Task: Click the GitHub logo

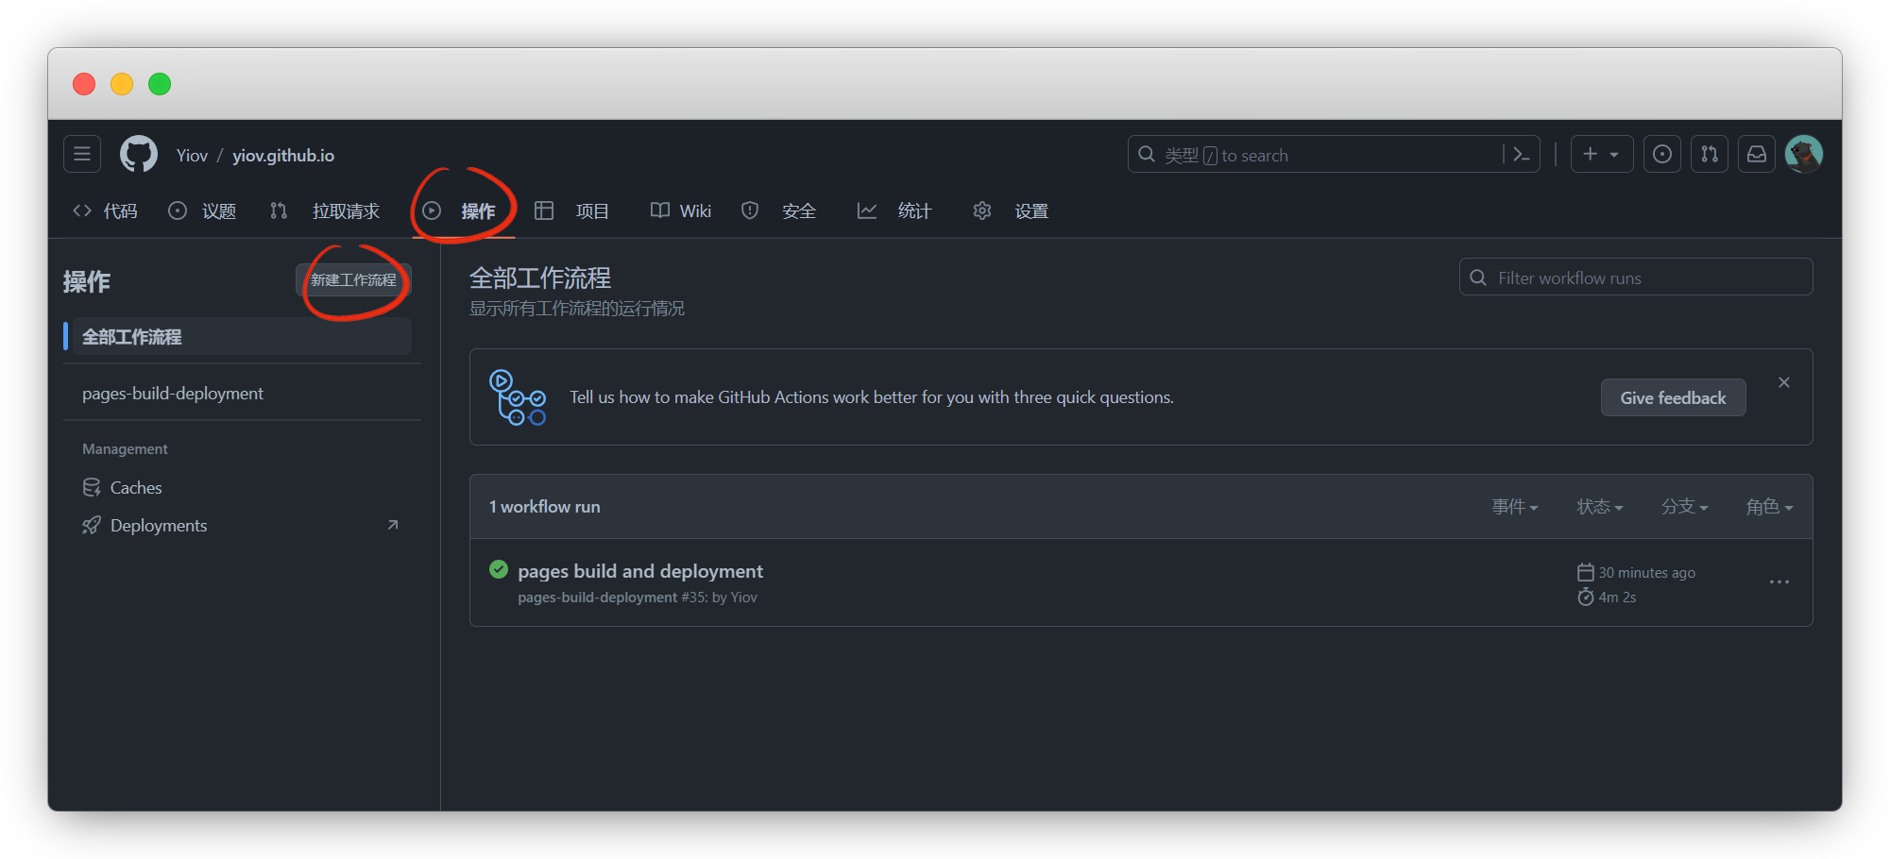Action: pos(138,153)
